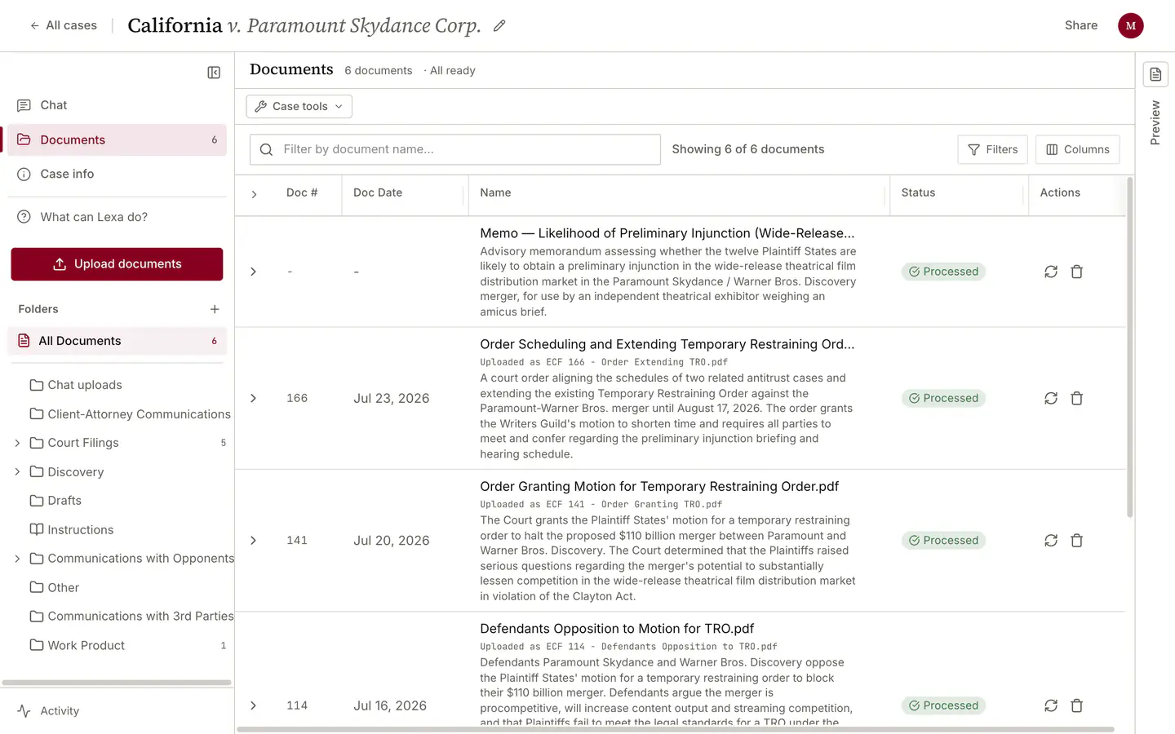Screen dimensions: 1175x734
Task: Open Chat in the sidebar
Action: click(x=117, y=105)
